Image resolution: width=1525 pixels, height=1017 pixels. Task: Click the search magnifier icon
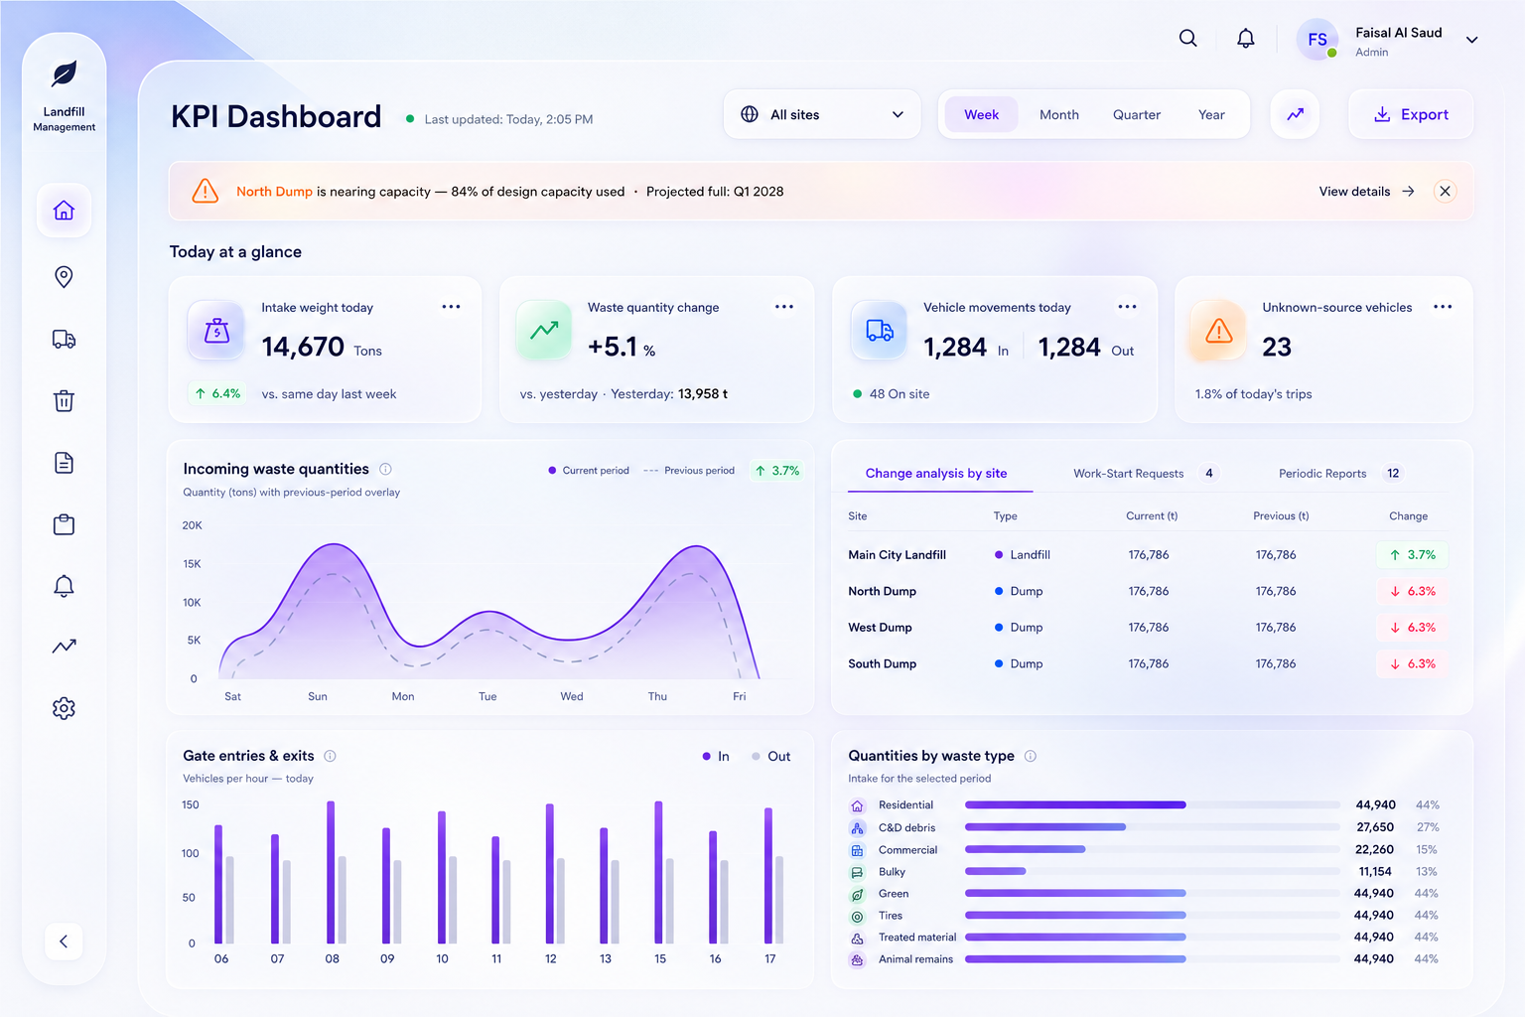pyautogui.click(x=1187, y=39)
